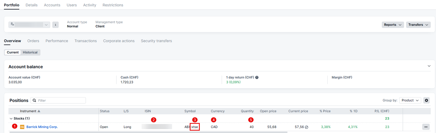Open the account selector dropdown
This screenshot has width=436, height=133.
pos(29,25)
